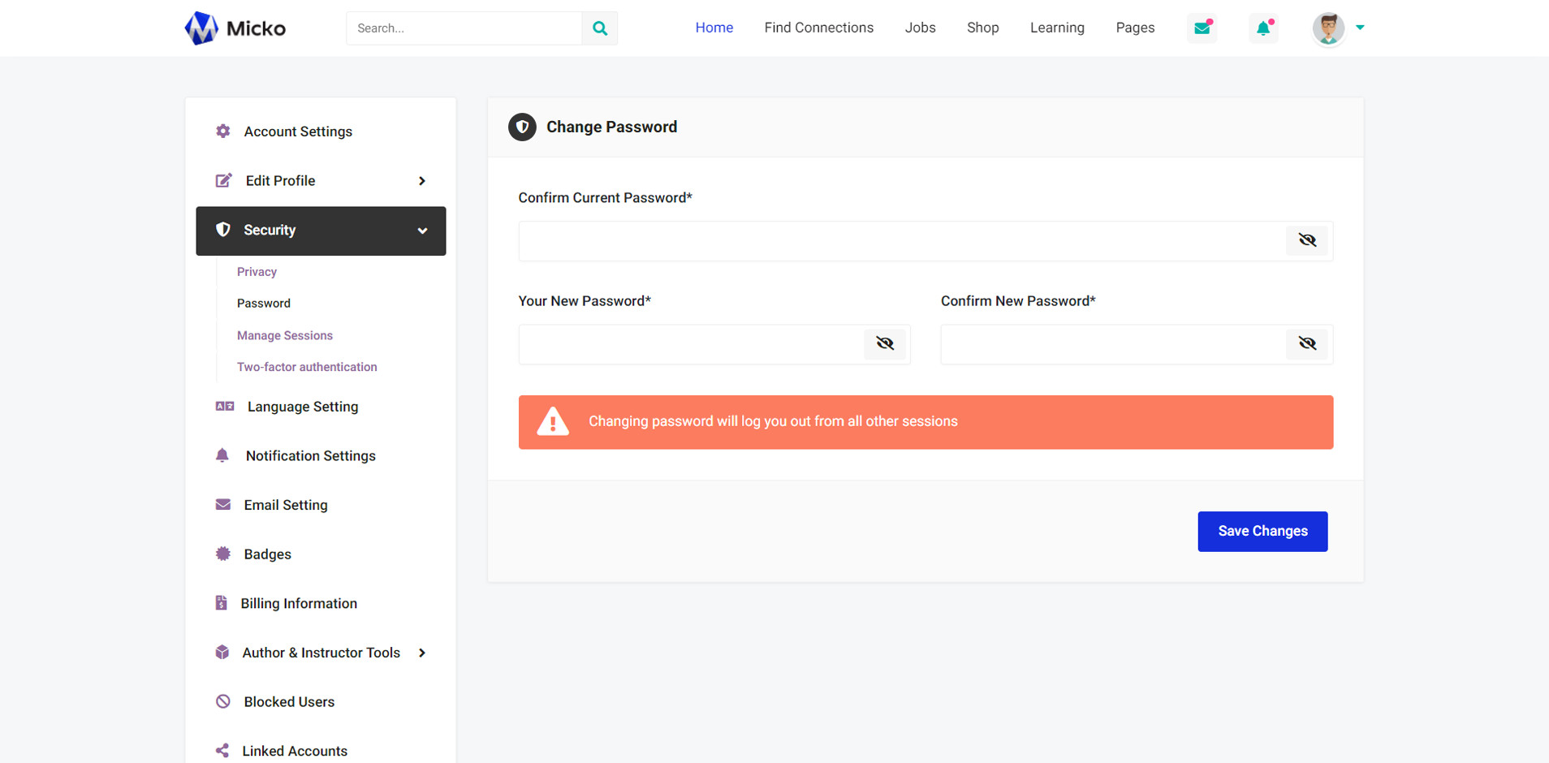Reveal the Confirm New Password text
Screen dimensions: 1549x763
click(x=1306, y=344)
